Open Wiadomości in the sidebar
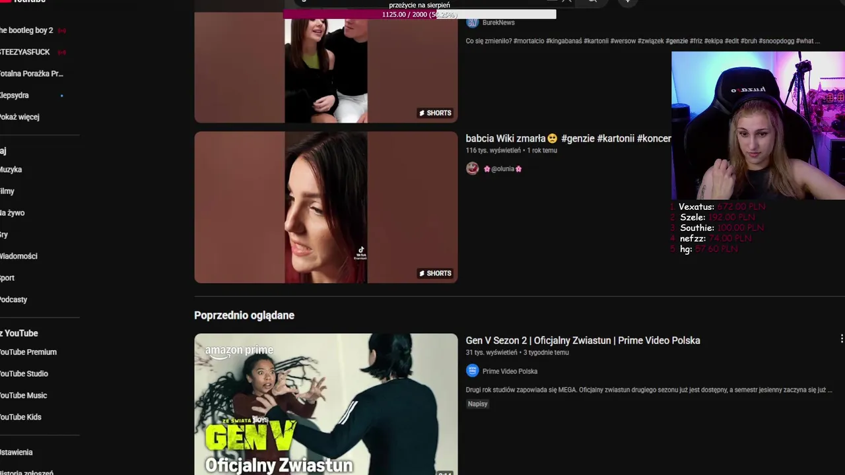This screenshot has width=845, height=475. click(18, 256)
